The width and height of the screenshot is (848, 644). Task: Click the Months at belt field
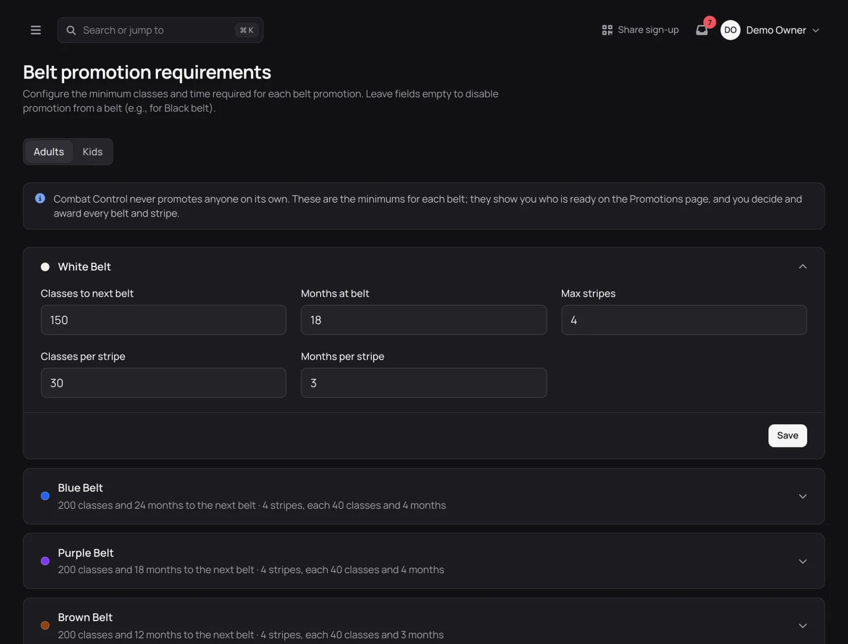click(x=423, y=320)
